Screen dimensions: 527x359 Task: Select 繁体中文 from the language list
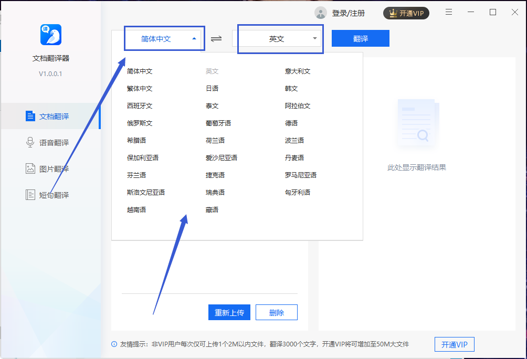coord(140,88)
